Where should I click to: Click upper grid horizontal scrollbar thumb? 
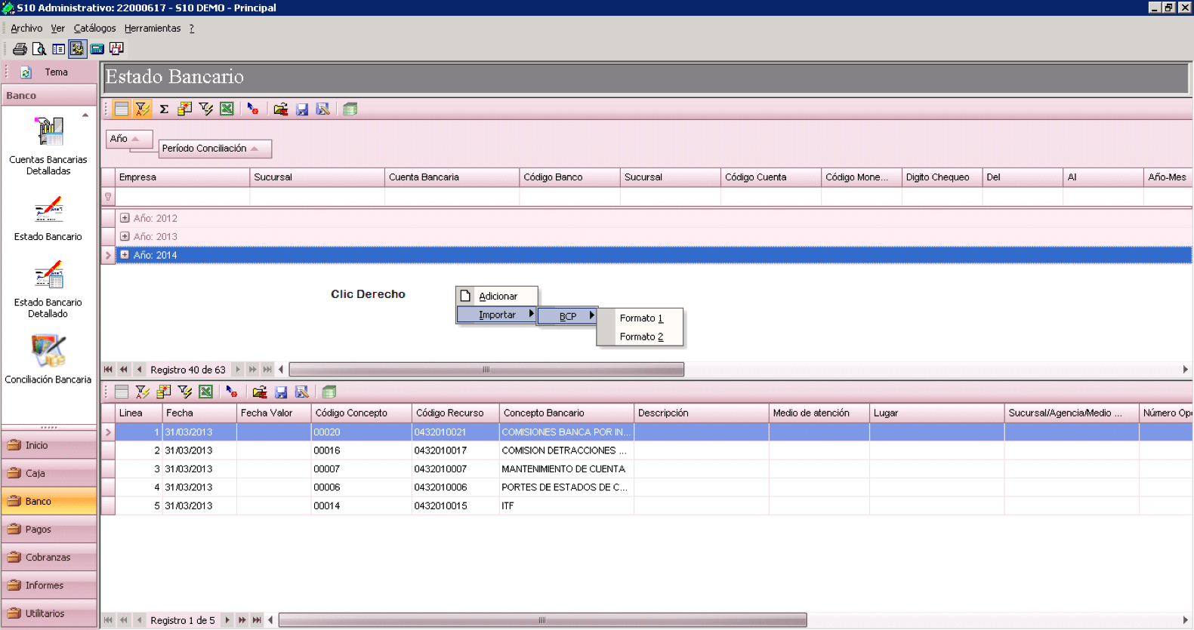[486, 370]
